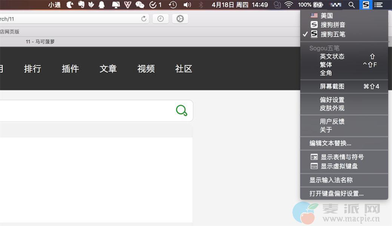
Task: Open Time Machine menu bar icon
Action: [173, 5]
